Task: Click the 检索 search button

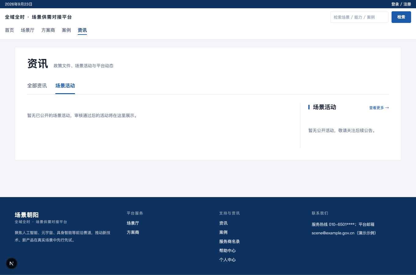Action: (401, 17)
